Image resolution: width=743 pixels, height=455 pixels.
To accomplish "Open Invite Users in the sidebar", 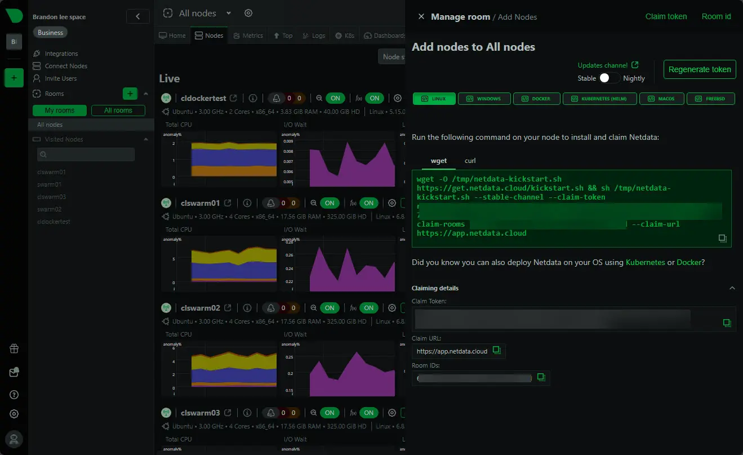I will coord(61,78).
